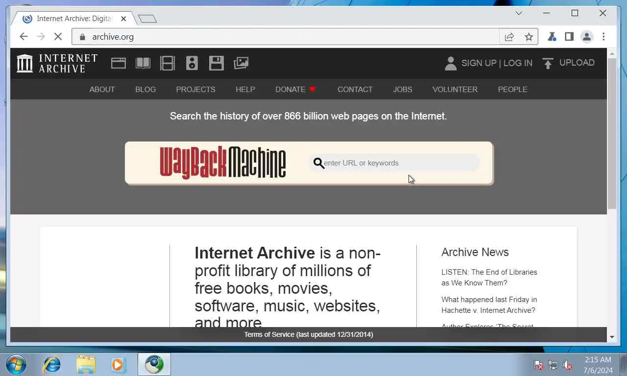
Task: Open the Software floppy disk icon
Action: tap(217, 63)
